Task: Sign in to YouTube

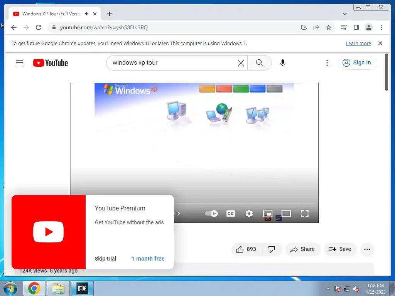Action: coord(357,63)
